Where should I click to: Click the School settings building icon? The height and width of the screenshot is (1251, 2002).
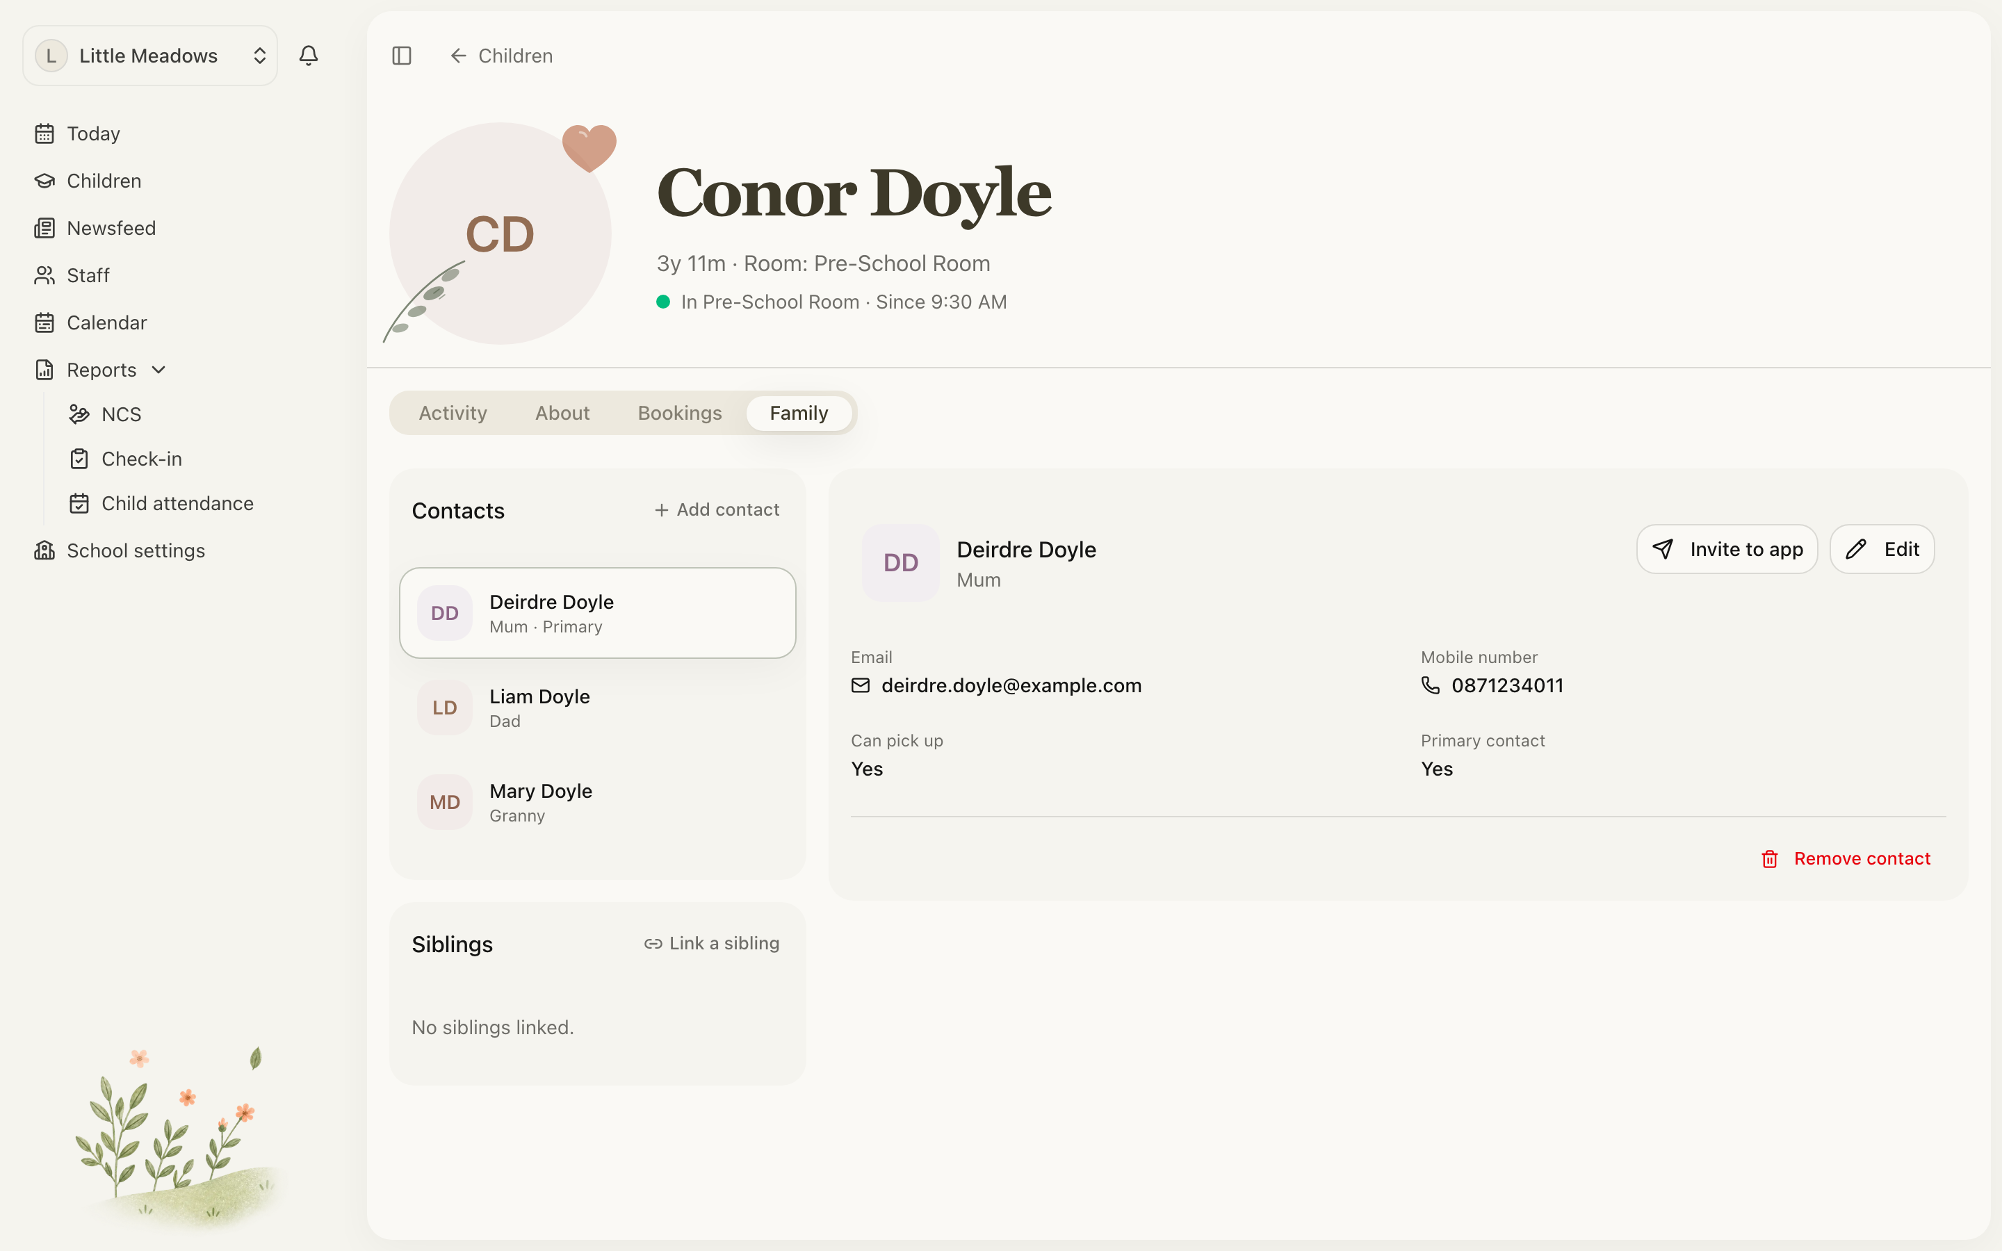pos(44,550)
